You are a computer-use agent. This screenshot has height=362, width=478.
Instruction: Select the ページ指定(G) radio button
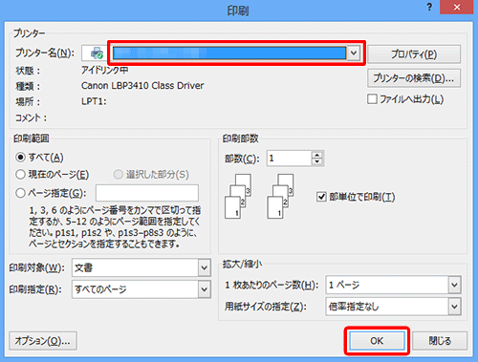pyautogui.click(x=20, y=193)
